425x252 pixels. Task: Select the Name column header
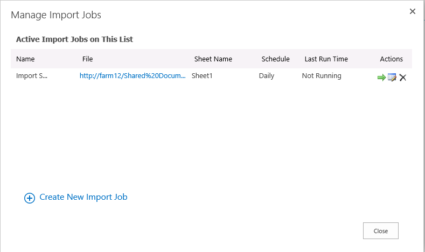click(25, 59)
